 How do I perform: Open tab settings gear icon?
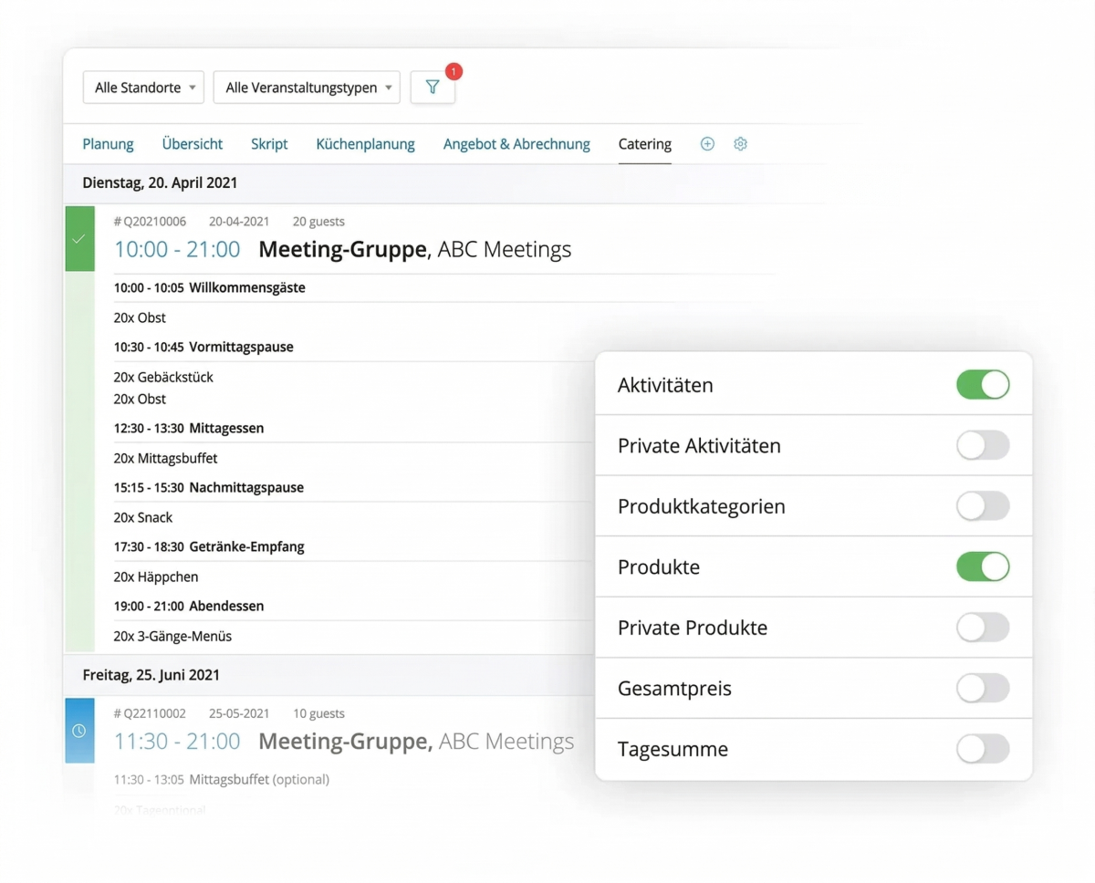click(x=740, y=144)
